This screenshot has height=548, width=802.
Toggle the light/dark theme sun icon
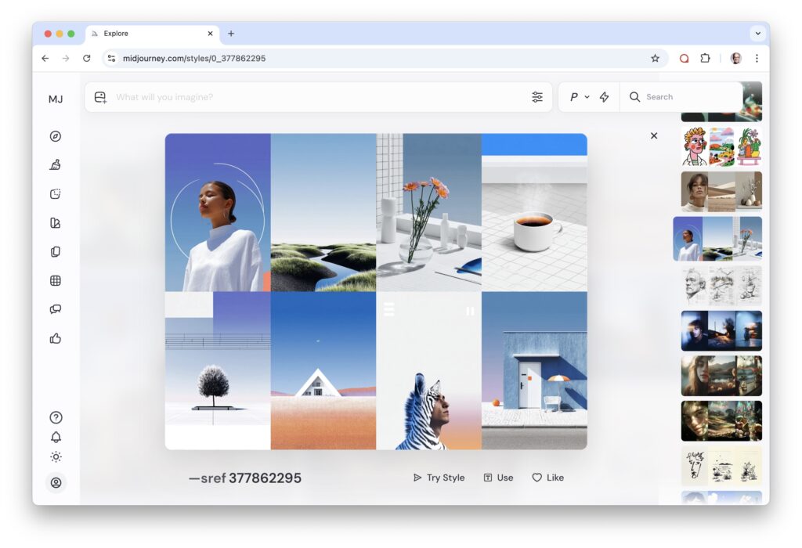(56, 457)
